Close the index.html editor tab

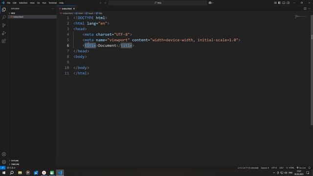(74, 9)
